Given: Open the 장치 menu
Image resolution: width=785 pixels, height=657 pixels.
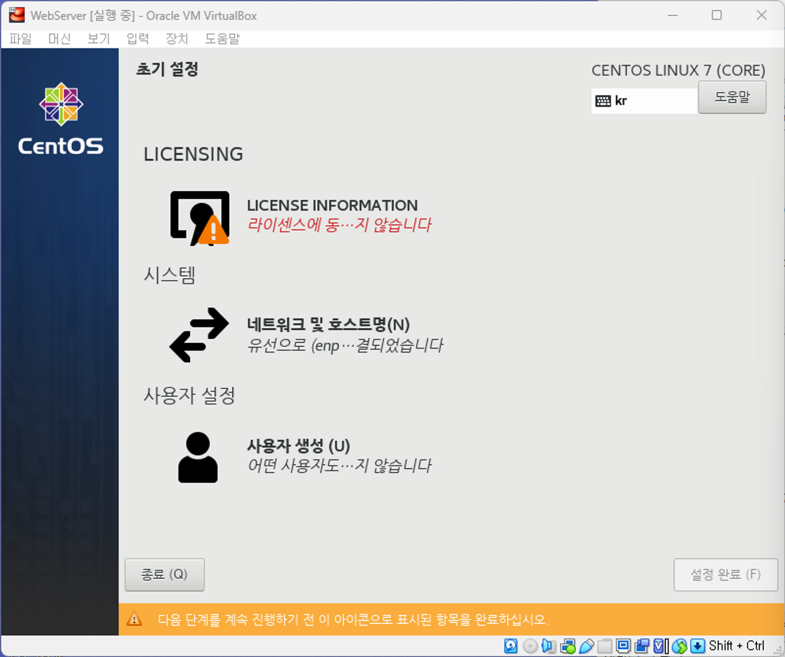Looking at the screenshot, I should click(x=177, y=39).
